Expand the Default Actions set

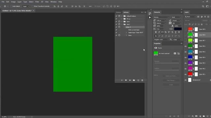pyautogui.click(x=122, y=16)
